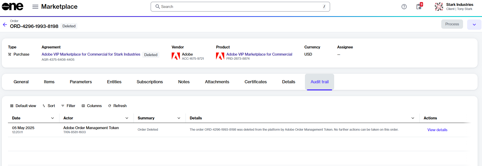Click the Stark Industries account avatar
The width and height of the screenshot is (482, 166).
coord(439,7)
